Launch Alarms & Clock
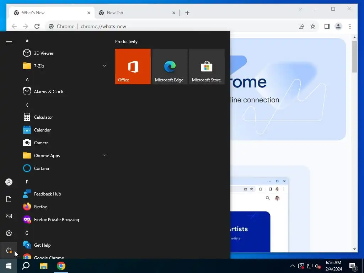364x273 pixels. 65,91
